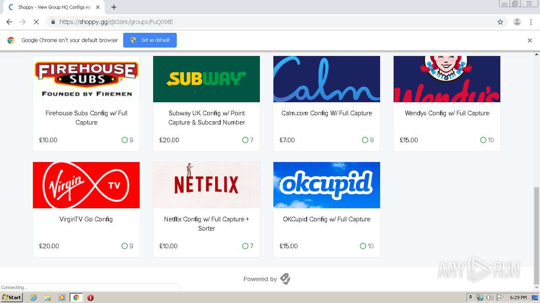The width and height of the screenshot is (540, 303).
Task: Open the Chrome three-dot menu
Action: point(531,22)
